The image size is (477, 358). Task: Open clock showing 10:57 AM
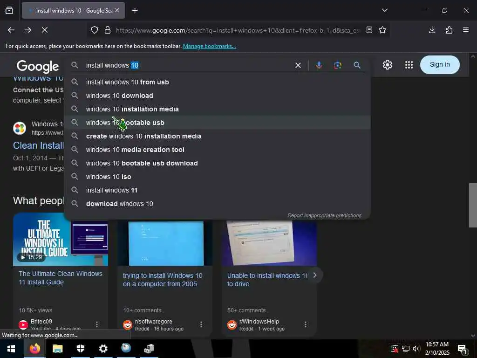pos(437,349)
